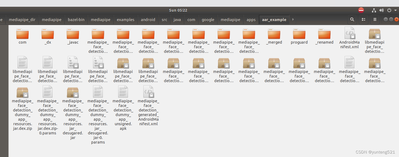The width and height of the screenshot is (399, 157).
Task: Go to google in the path bar
Action: [208, 19]
